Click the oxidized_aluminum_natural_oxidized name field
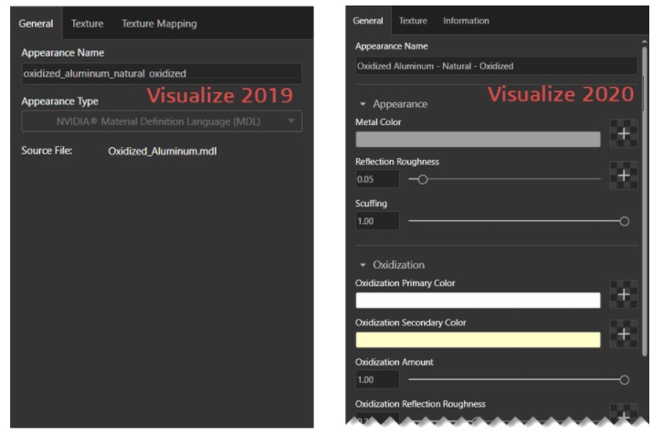 [x=162, y=74]
